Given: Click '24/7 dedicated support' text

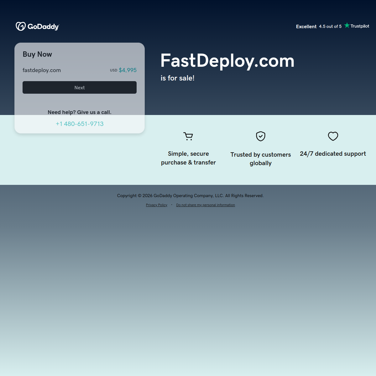Looking at the screenshot, I should (333, 154).
